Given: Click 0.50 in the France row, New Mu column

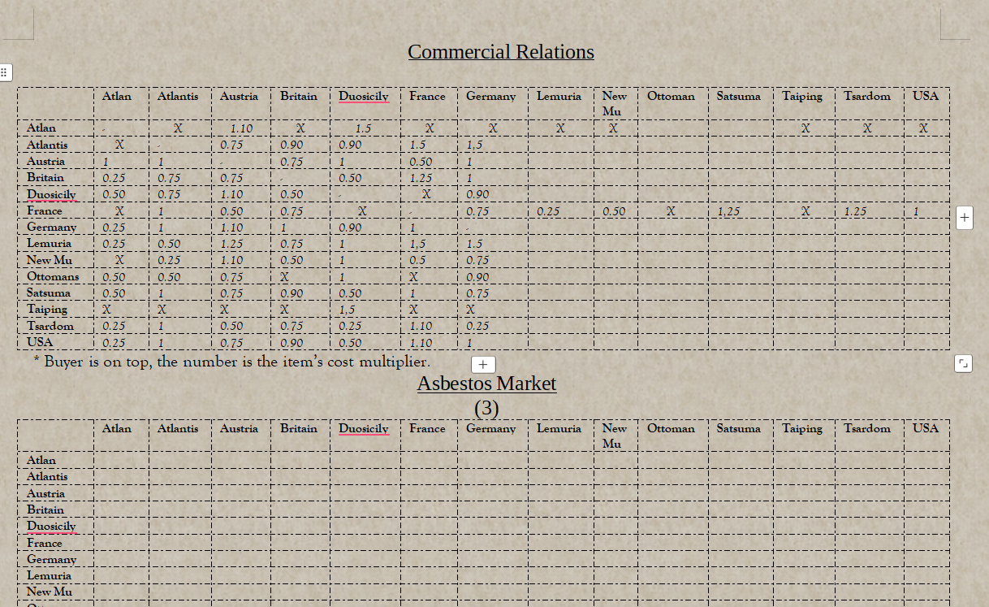Looking at the screenshot, I should (x=614, y=211).
